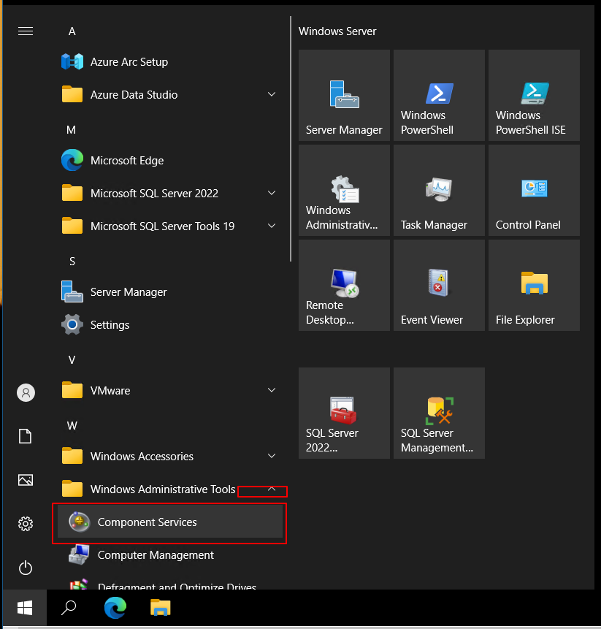
Task: Open Computer Management from the list
Action: 156,555
